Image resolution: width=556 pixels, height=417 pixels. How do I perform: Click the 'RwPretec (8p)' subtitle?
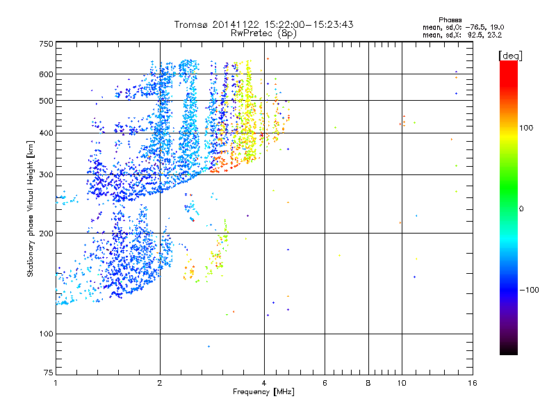coord(263,33)
